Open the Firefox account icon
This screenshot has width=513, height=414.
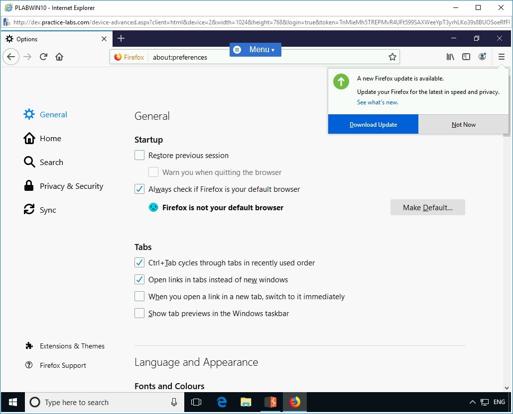(482, 57)
